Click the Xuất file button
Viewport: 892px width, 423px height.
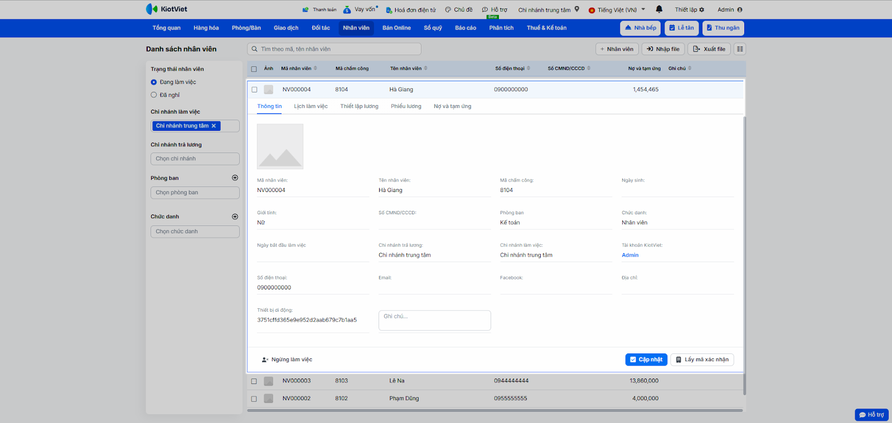pyautogui.click(x=709, y=49)
